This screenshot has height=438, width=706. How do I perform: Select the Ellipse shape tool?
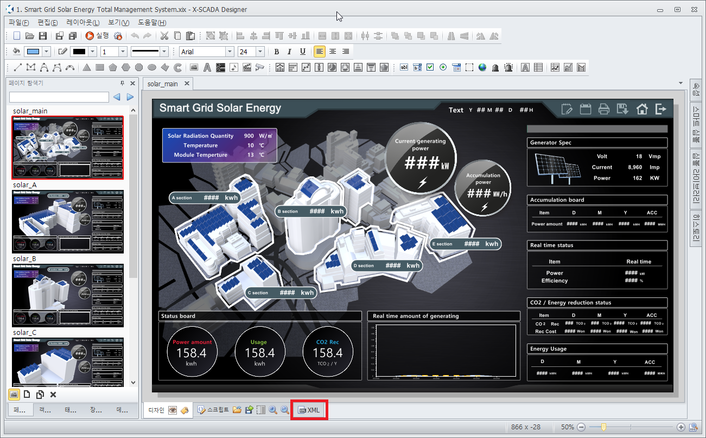tap(152, 67)
